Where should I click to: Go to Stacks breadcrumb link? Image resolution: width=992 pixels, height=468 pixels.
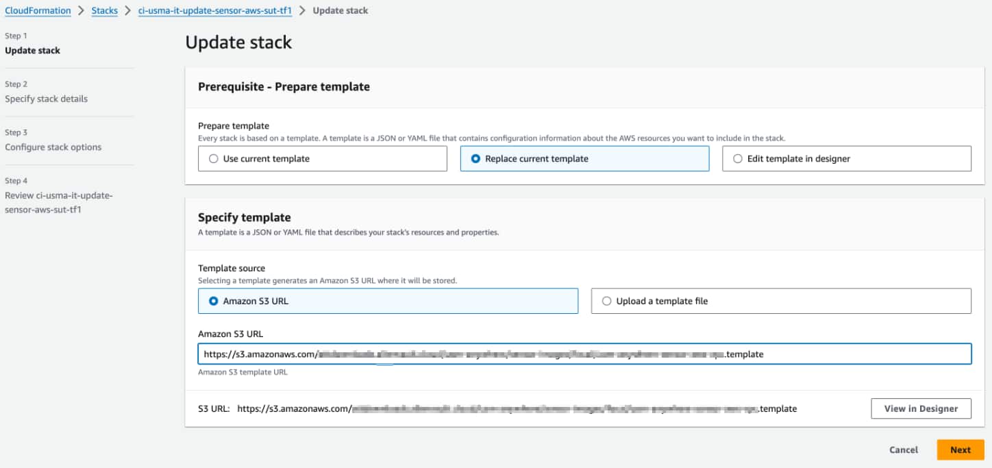pyautogui.click(x=105, y=10)
